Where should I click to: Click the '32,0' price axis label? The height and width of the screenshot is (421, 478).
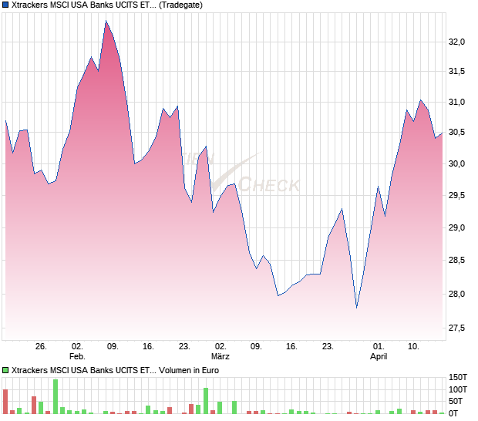pyautogui.click(x=456, y=42)
